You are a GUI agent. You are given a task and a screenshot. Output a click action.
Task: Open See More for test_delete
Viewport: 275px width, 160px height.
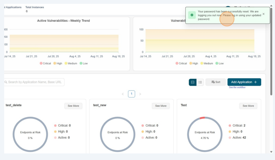pos(73,106)
